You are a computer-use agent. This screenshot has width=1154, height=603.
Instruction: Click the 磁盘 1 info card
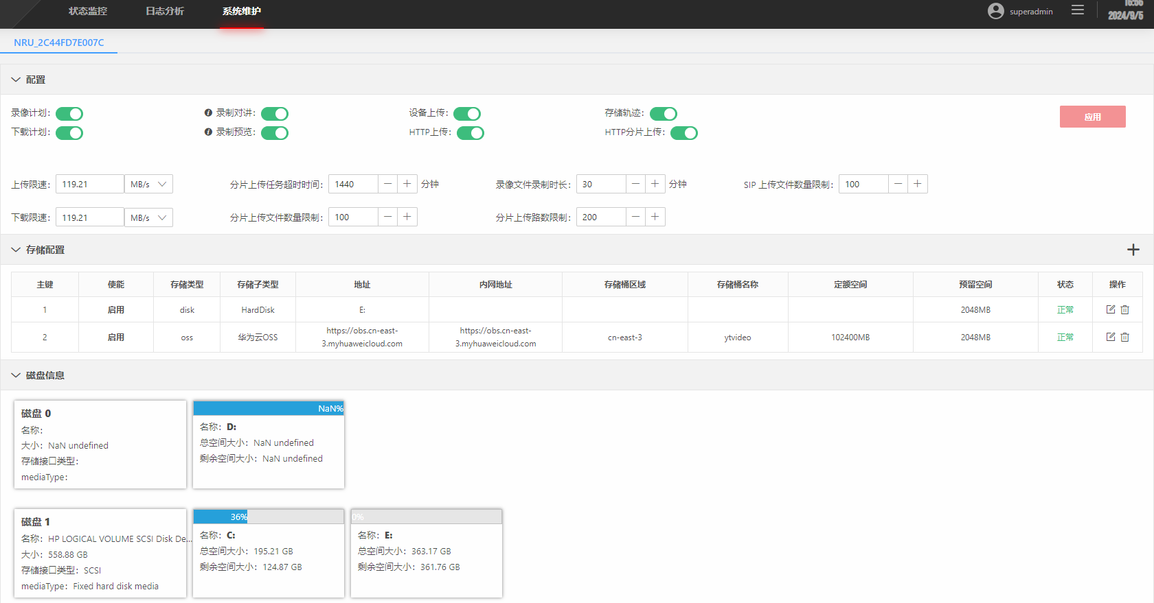coord(100,553)
